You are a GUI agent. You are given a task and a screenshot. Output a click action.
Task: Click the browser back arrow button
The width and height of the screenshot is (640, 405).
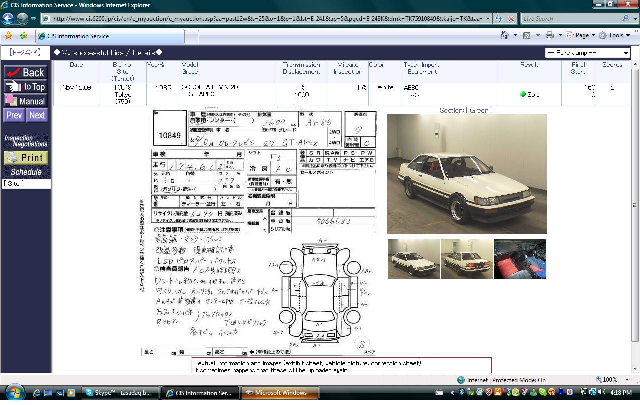8,19
